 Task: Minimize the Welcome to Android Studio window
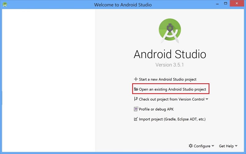tap(217, 3)
